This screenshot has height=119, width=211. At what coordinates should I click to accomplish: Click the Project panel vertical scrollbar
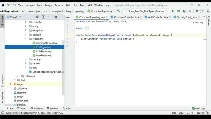pos(63,68)
